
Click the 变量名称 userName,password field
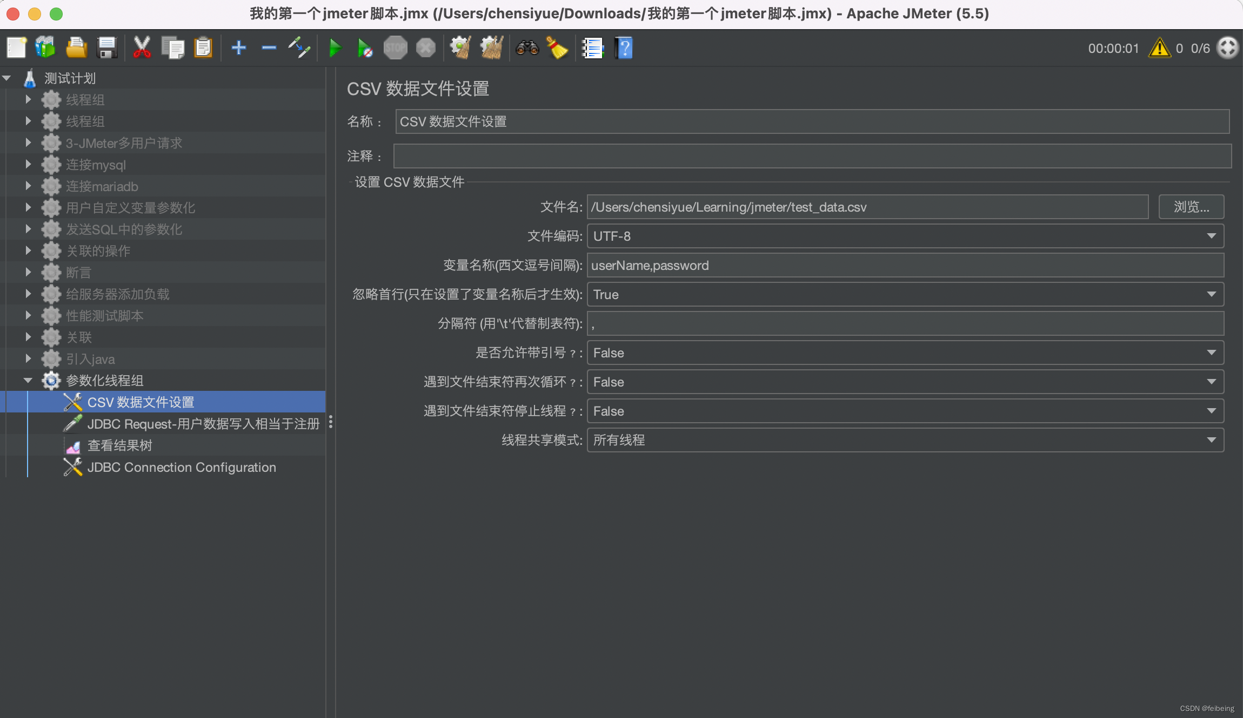905,265
